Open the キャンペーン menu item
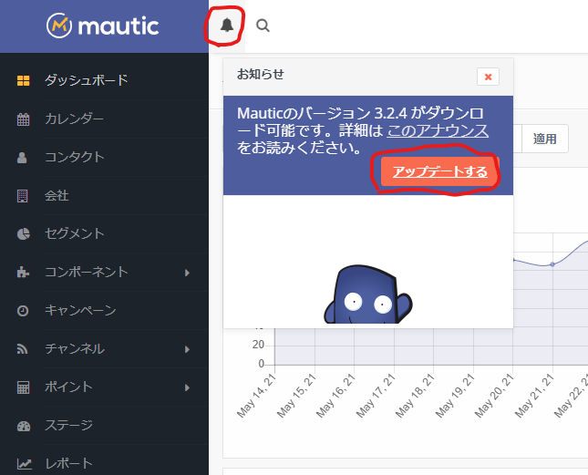The width and height of the screenshot is (588, 475). click(x=80, y=311)
